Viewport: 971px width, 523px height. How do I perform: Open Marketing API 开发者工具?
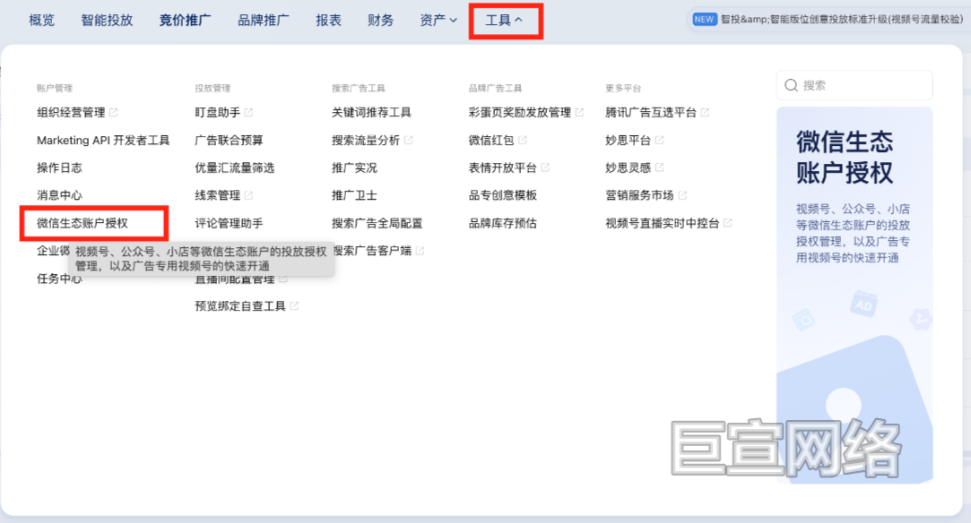103,141
